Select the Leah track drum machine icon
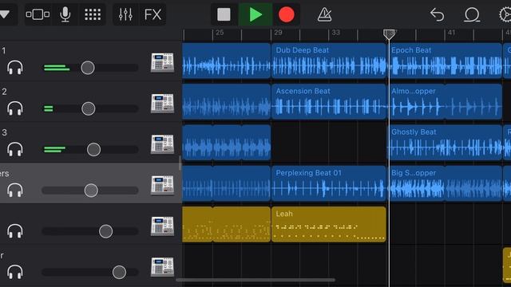This screenshot has height=287, width=511. pyautogui.click(x=162, y=226)
